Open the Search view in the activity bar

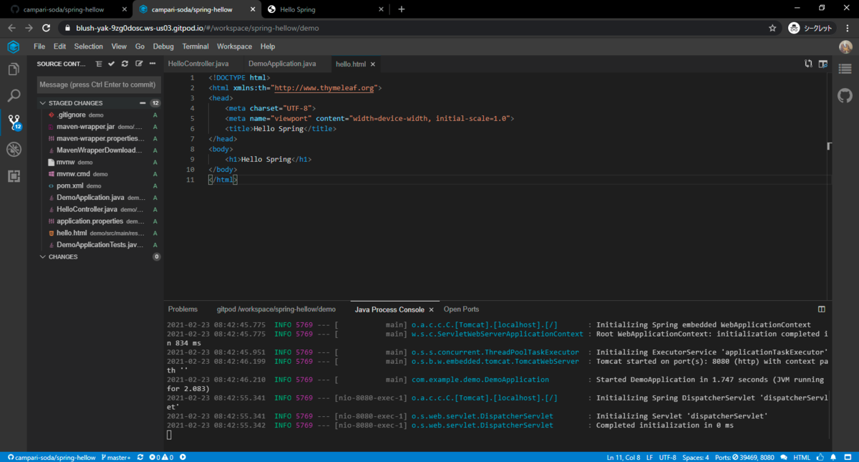(14, 95)
